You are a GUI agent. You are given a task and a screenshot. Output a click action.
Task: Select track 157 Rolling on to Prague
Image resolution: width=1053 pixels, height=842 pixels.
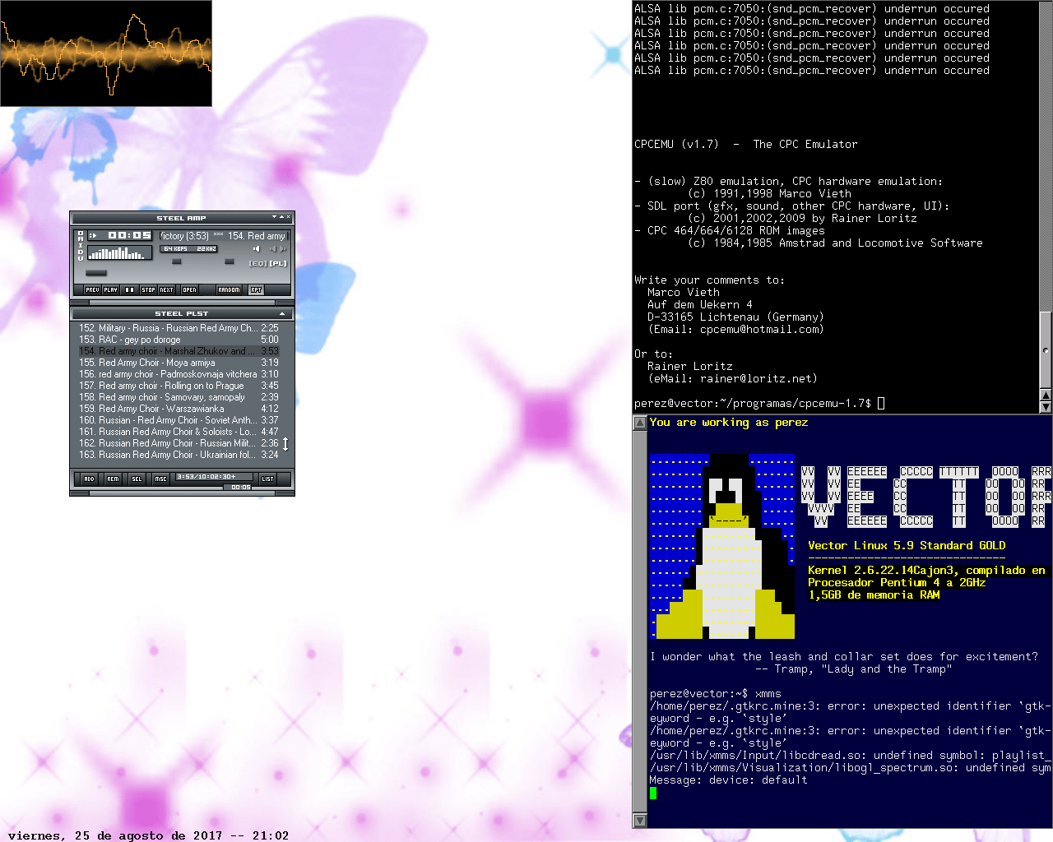click(179, 386)
